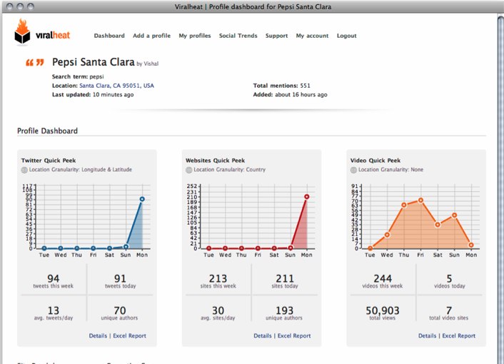Click the 13 avg. tweets/day stat
This screenshot has height=364, width=504.
(54, 313)
